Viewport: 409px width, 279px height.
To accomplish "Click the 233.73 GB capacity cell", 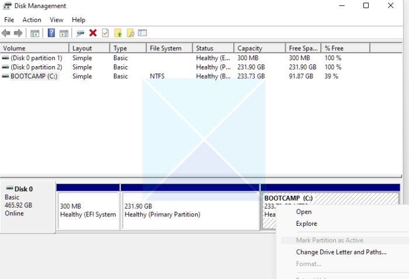I will click(x=251, y=76).
